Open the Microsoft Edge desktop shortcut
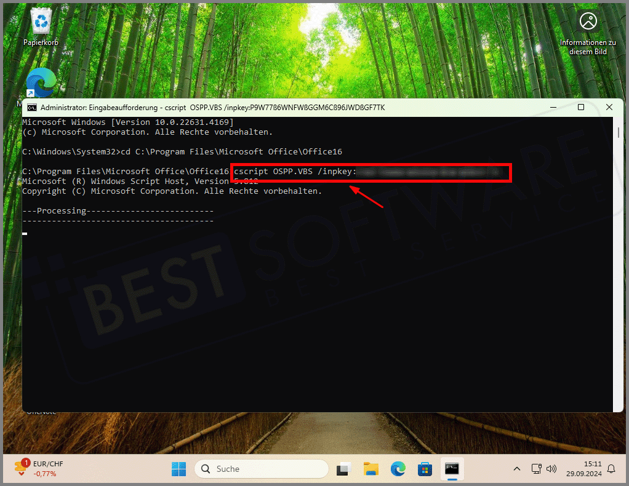Image resolution: width=629 pixels, height=486 pixels. [41, 83]
